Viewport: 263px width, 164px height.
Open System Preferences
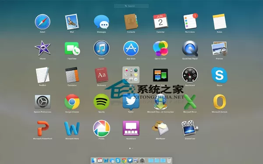[x=43, y=102]
